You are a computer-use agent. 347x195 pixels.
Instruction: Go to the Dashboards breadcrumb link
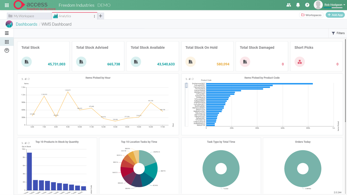27,24
